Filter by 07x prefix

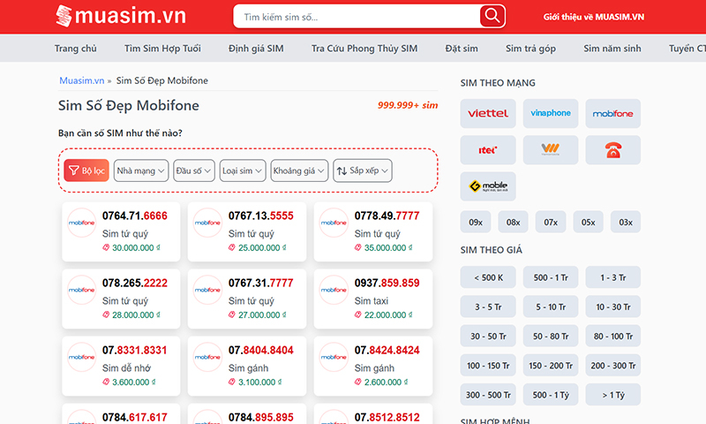coord(551,222)
